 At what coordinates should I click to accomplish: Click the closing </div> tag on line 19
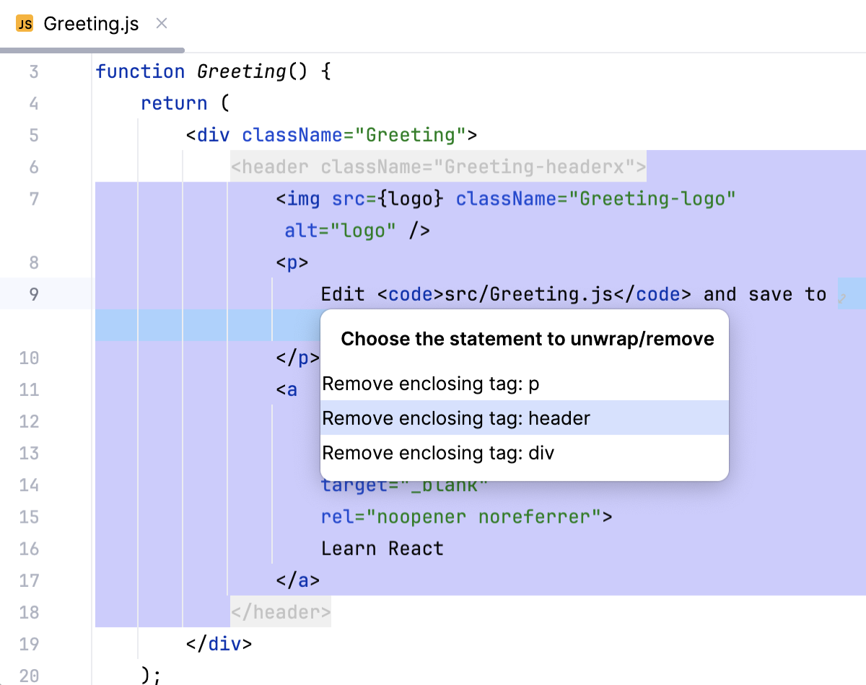click(219, 643)
